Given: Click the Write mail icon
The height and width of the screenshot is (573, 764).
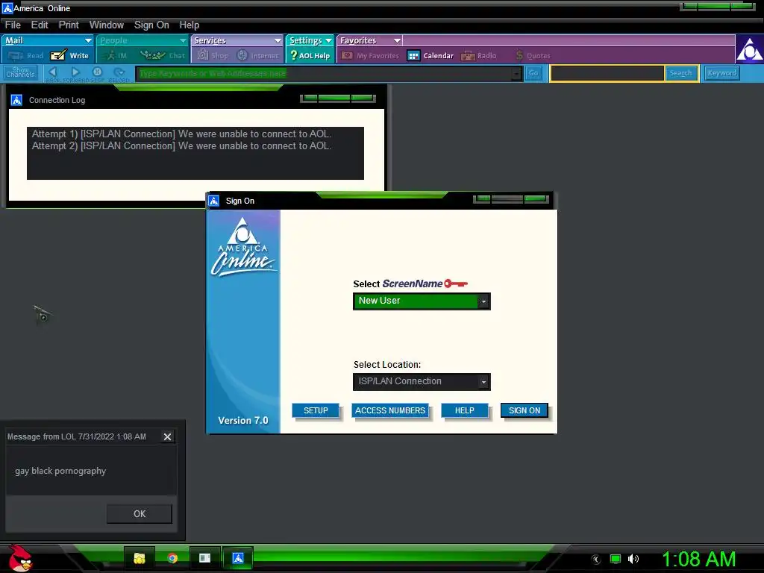Looking at the screenshot, I should [x=69, y=55].
